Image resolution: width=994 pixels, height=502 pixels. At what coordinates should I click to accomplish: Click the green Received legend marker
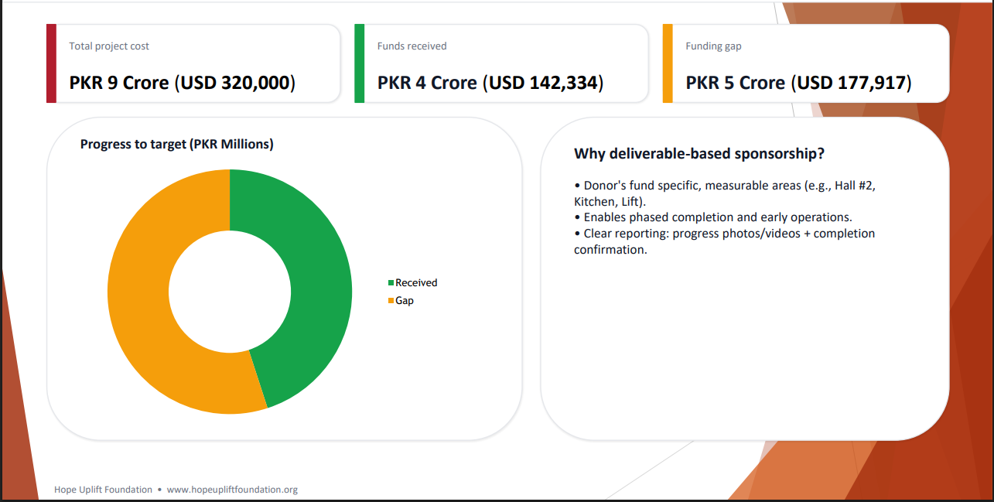[x=391, y=283]
